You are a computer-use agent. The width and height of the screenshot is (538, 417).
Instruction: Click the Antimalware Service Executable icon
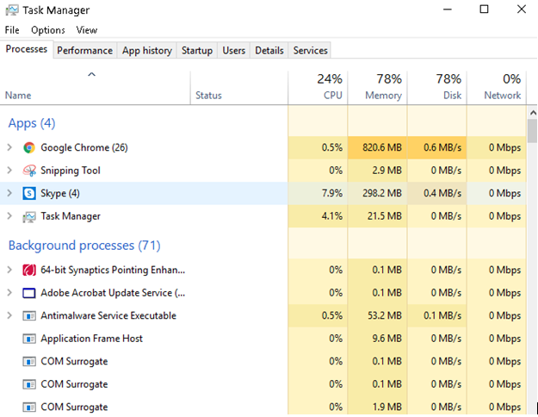click(29, 315)
